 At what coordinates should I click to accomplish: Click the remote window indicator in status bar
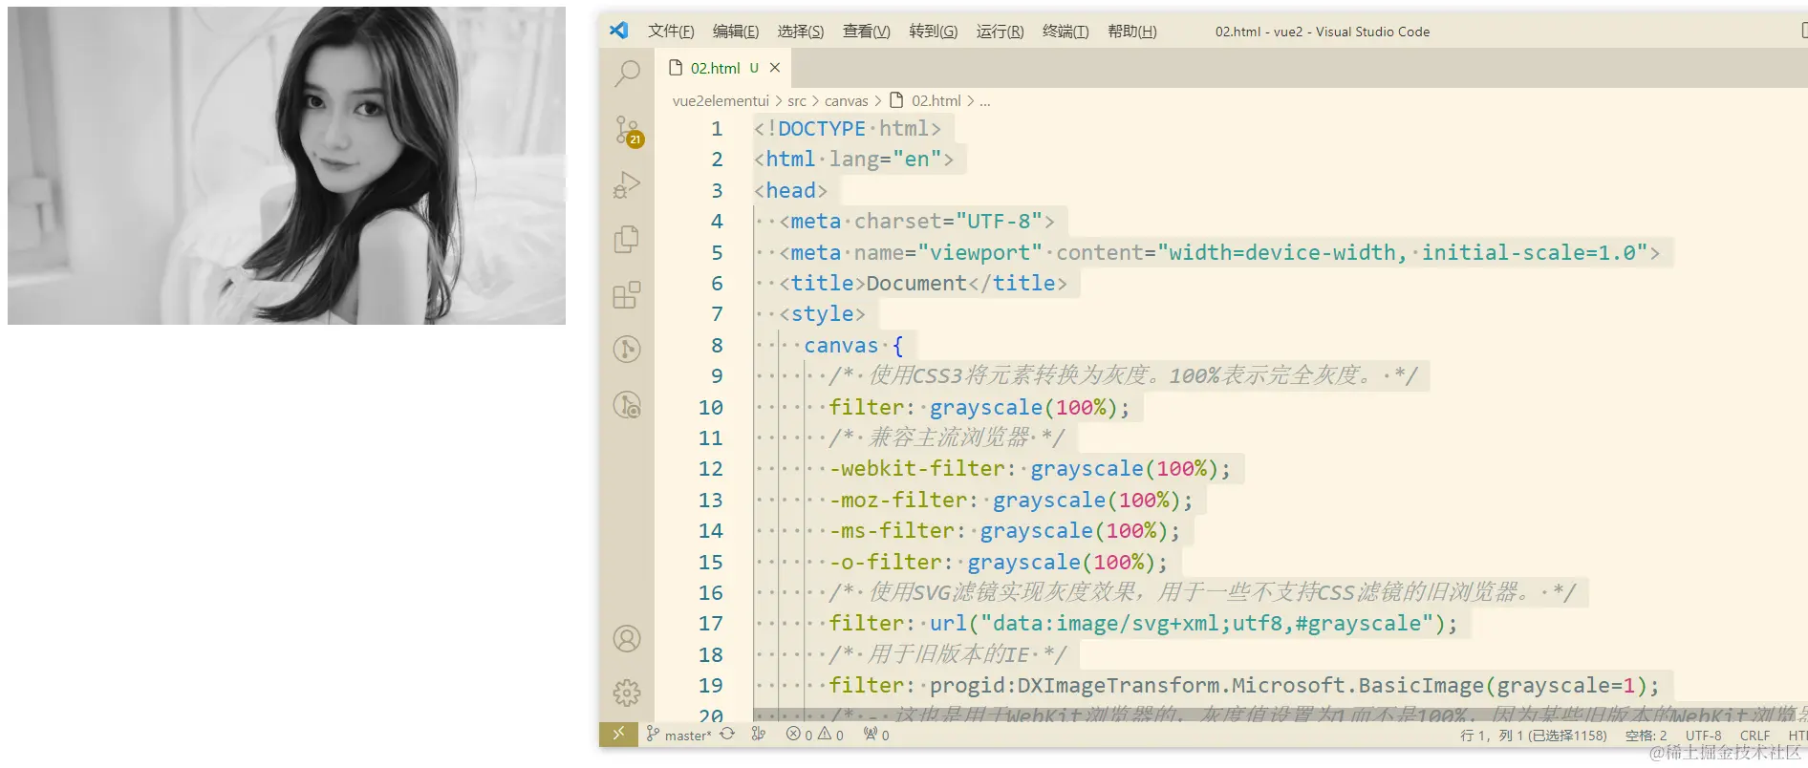coord(618,734)
